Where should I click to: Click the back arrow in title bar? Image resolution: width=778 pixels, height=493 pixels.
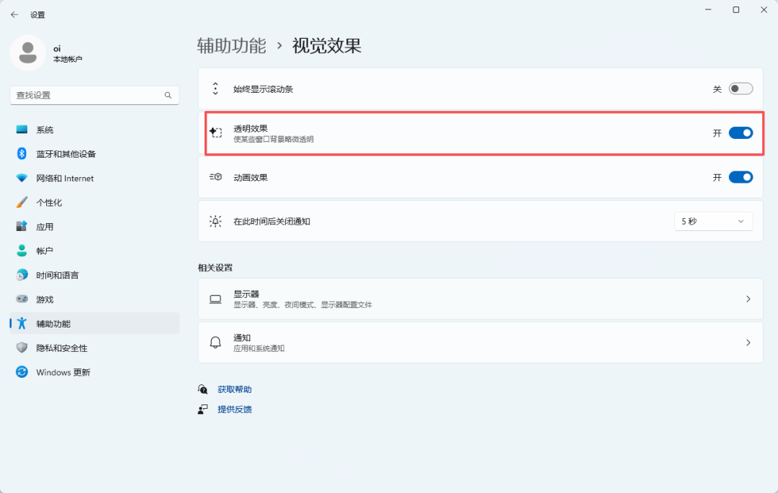click(x=14, y=15)
